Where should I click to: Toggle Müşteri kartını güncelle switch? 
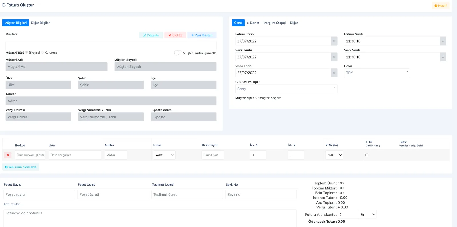pyautogui.click(x=177, y=53)
